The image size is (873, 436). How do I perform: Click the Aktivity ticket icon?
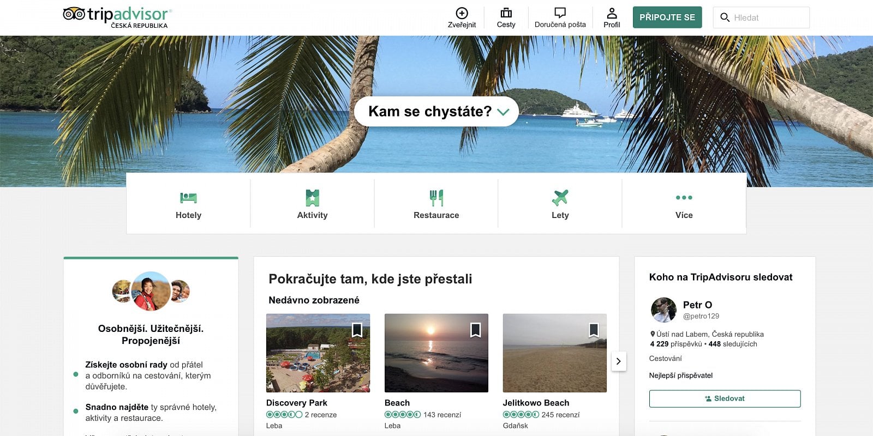pos(312,197)
